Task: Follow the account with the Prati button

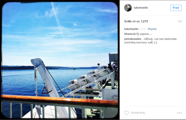Action: [176, 8]
